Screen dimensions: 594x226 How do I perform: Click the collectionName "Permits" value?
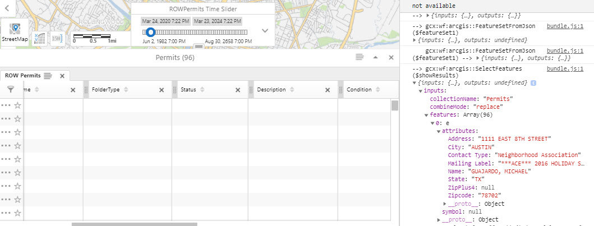click(498, 99)
